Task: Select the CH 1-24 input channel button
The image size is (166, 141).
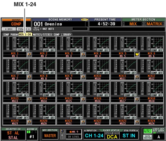Action: [x=94, y=136]
